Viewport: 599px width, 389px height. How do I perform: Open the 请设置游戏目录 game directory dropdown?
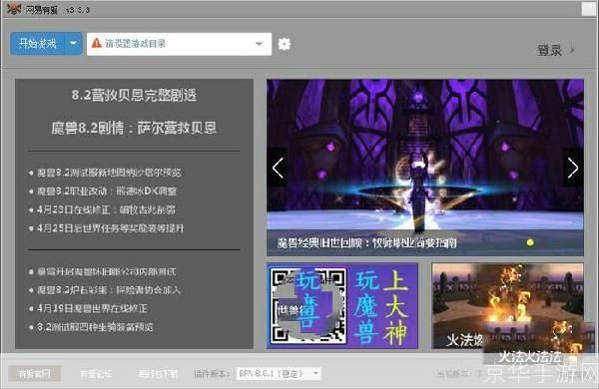point(179,44)
